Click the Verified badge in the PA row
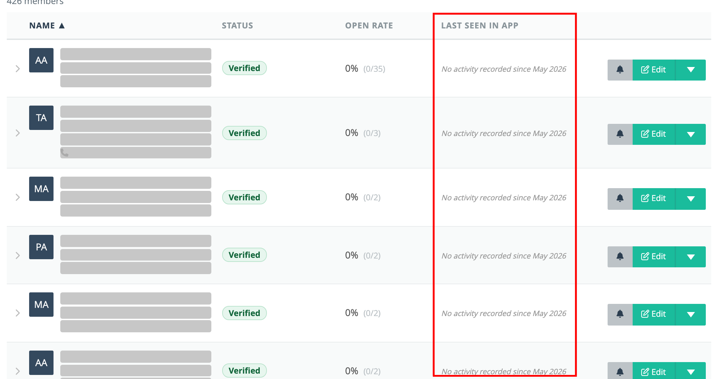 coord(244,255)
